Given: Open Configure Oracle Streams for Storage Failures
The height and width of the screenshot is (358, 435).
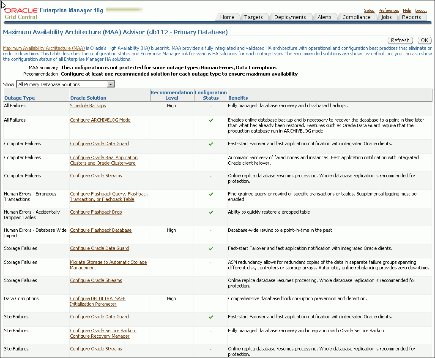Looking at the screenshot, I should coord(96,280).
